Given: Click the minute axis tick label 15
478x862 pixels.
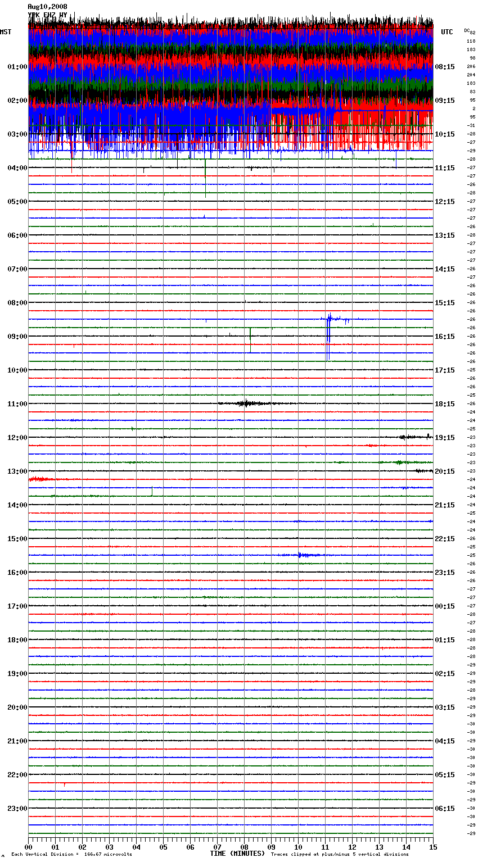Looking at the screenshot, I should (433, 847).
